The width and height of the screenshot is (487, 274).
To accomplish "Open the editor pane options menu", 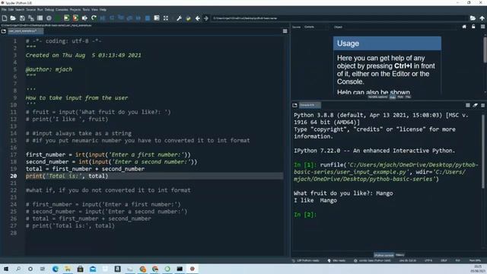I will (285, 31).
